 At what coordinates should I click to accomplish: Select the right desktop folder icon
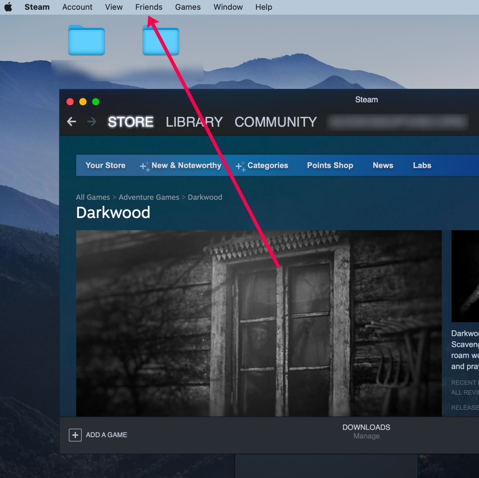(161, 40)
